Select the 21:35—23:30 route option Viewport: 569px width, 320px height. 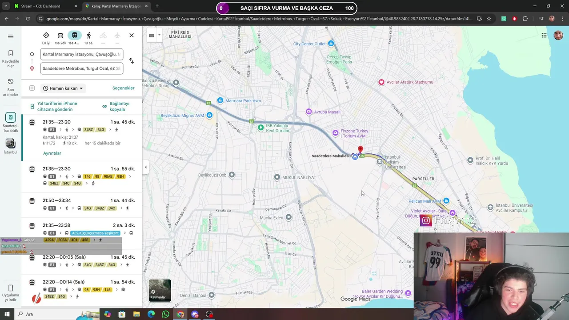(x=82, y=176)
